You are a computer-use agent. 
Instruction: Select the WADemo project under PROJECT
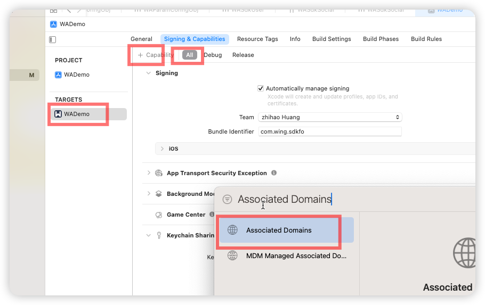pyautogui.click(x=72, y=75)
